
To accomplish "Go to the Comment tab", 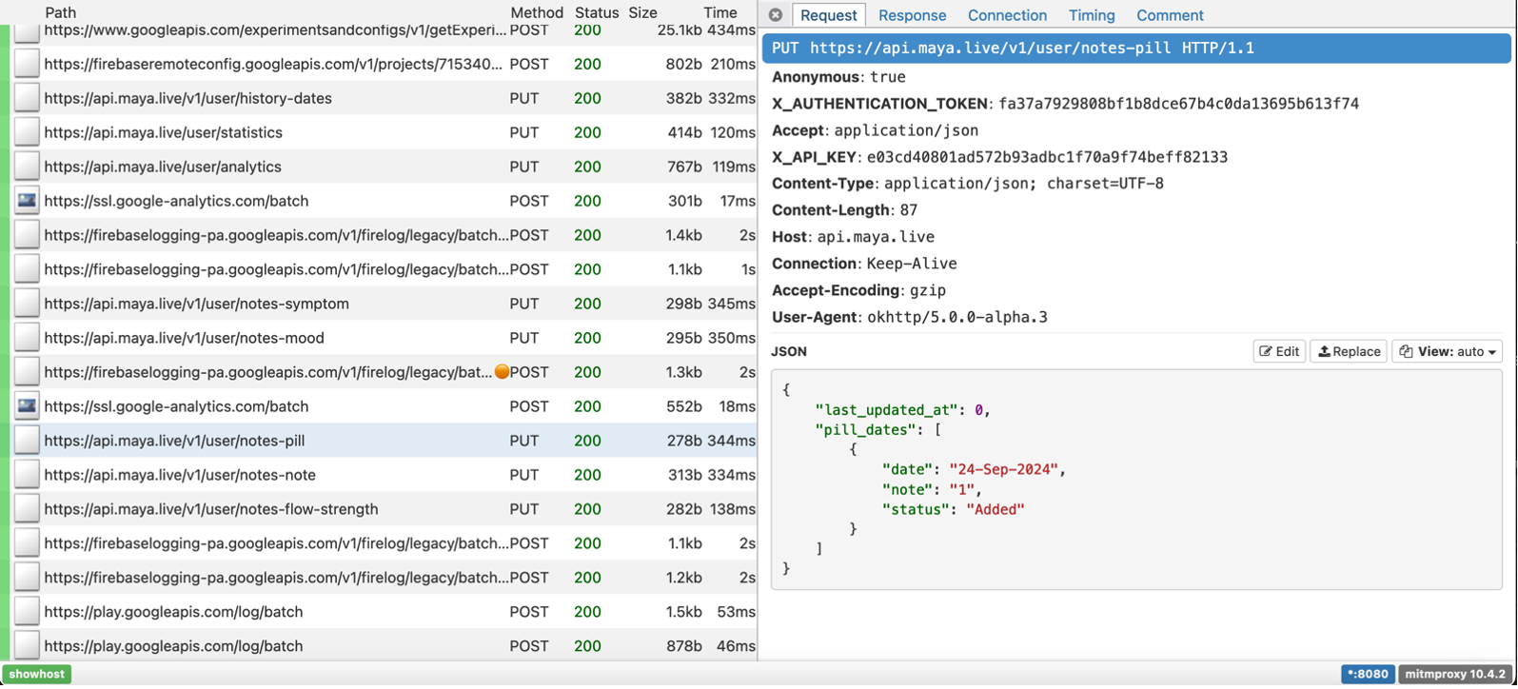I will [1170, 15].
